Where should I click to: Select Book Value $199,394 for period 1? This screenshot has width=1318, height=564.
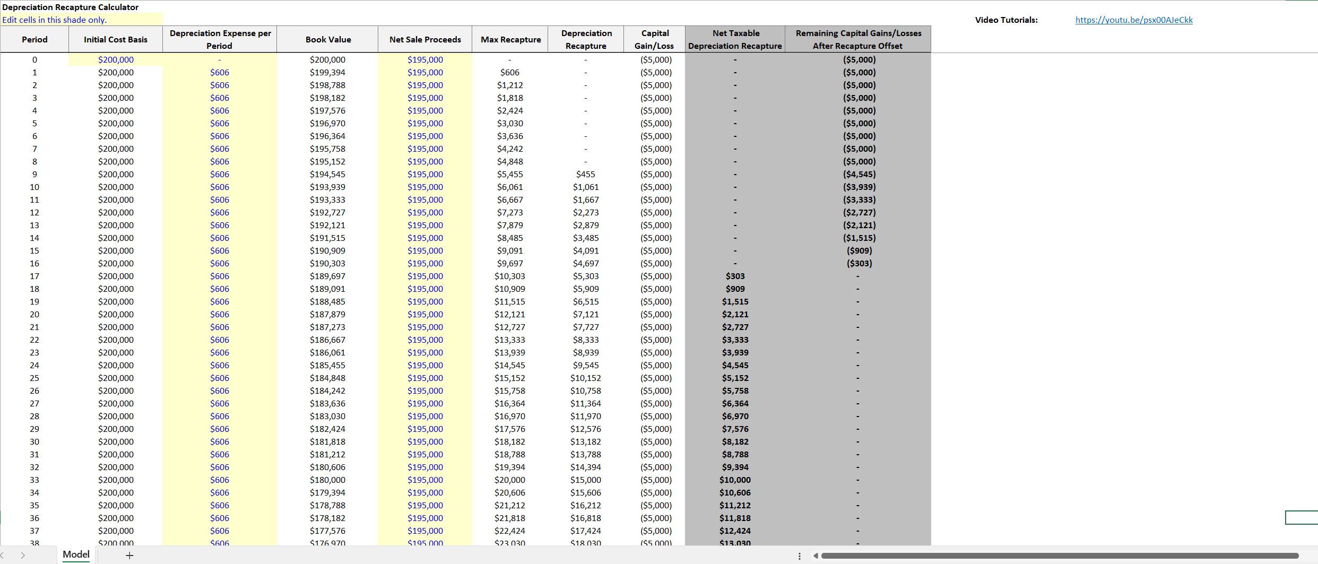[x=328, y=72]
